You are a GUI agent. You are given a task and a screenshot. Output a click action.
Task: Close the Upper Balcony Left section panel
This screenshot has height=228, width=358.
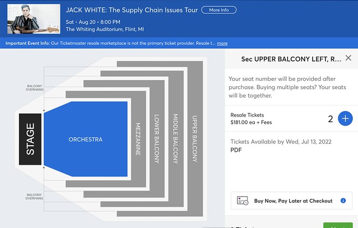[x=348, y=58]
